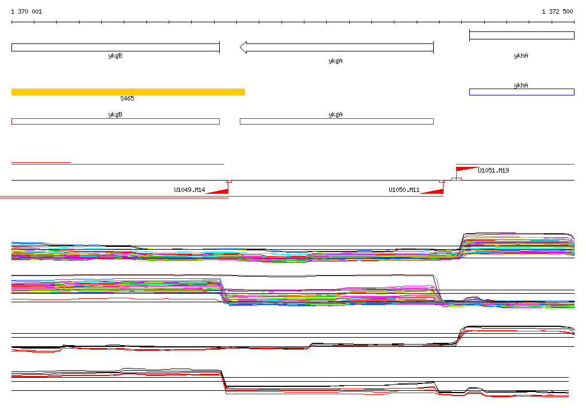
Task: Click the blue ykhA outlined box
Action: click(522, 92)
